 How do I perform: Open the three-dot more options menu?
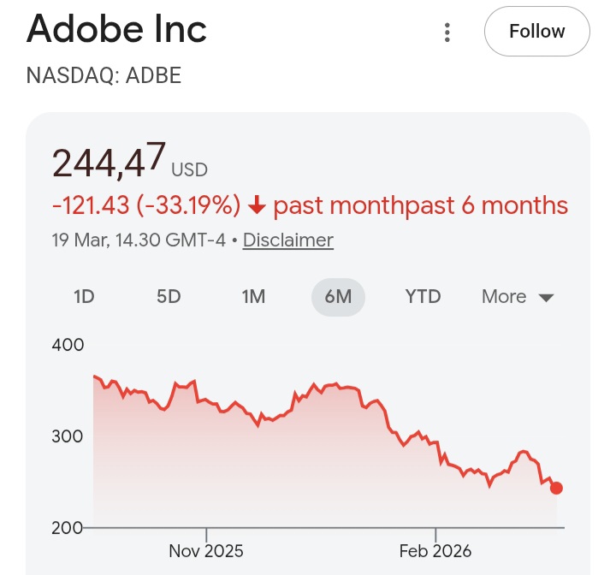(x=447, y=33)
